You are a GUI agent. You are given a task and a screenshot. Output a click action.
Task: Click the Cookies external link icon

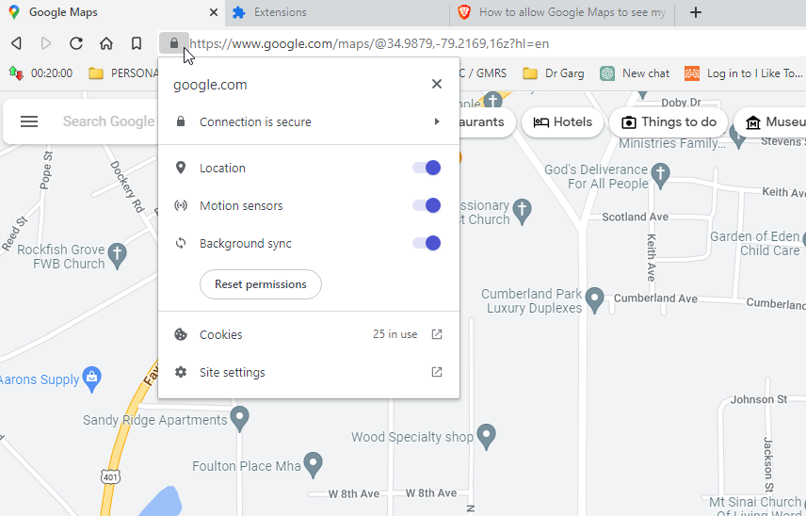436,334
